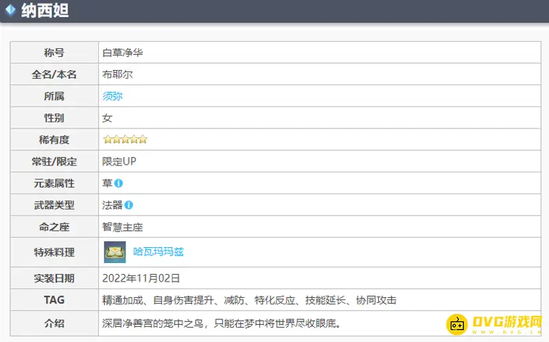Click the 纳西妲 header title

click(45, 11)
